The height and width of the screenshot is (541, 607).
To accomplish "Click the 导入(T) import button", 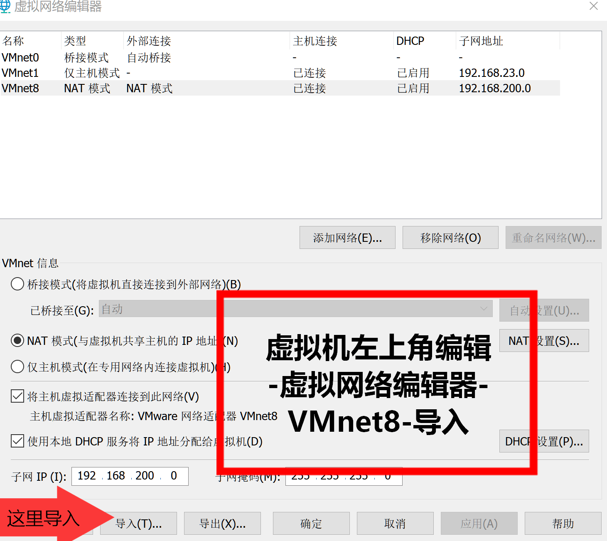I will coord(138,523).
